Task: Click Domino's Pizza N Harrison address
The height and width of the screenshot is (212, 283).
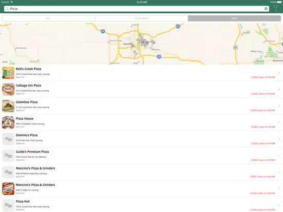Action: pyautogui.click(x=29, y=140)
